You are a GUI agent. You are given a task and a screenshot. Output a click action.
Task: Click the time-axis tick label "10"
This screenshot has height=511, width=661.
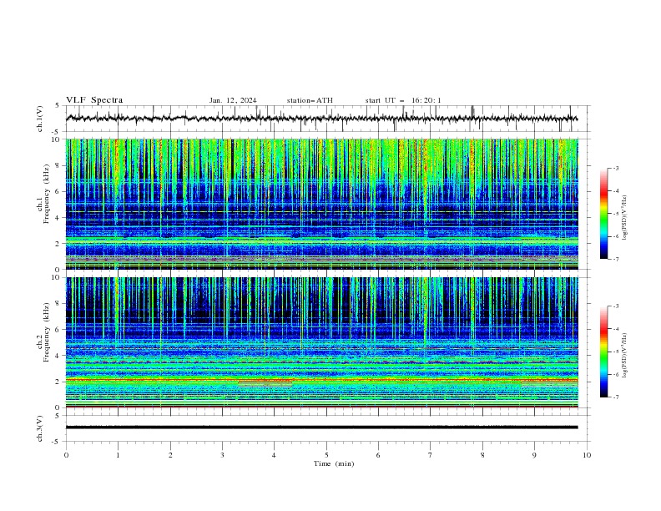pos(587,455)
